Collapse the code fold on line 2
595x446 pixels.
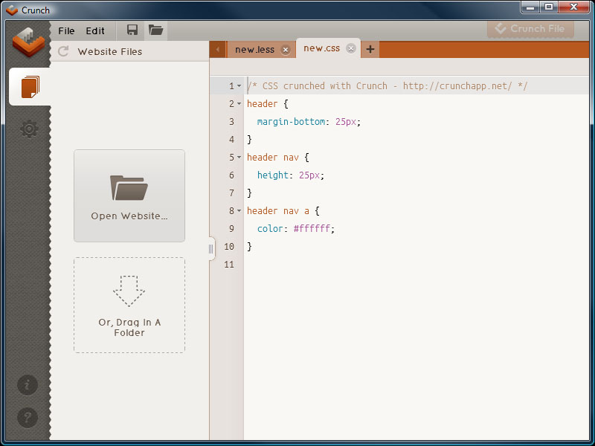point(239,104)
